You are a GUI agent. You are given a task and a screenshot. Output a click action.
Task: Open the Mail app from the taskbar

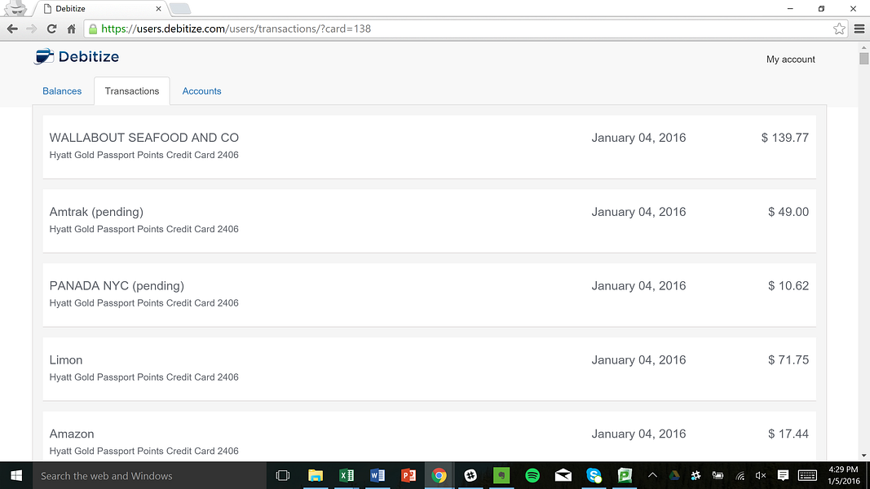click(563, 476)
